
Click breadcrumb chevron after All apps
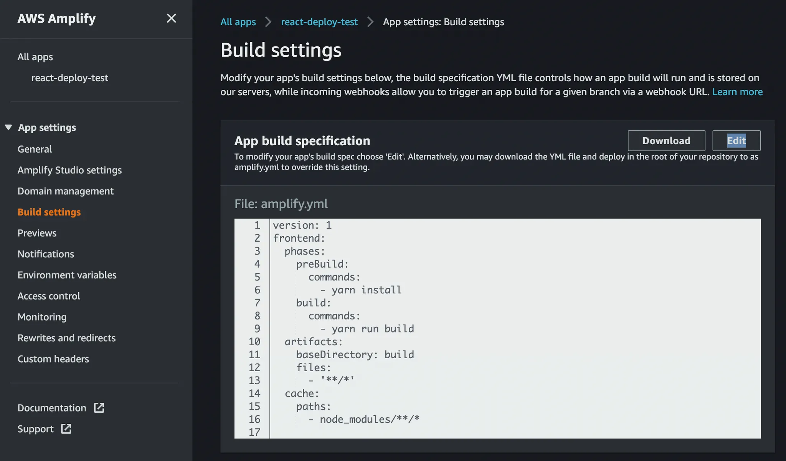268,22
